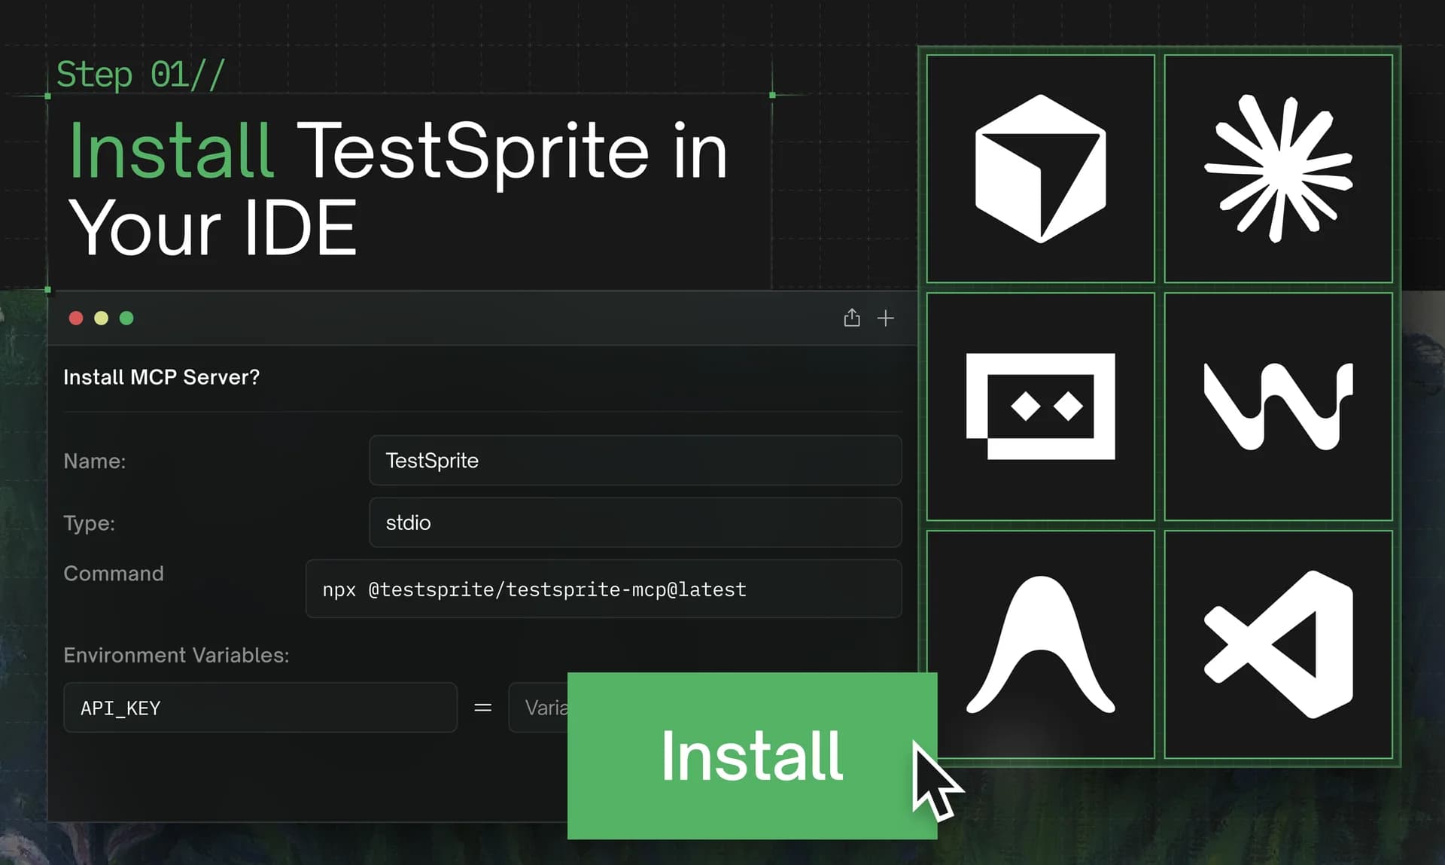Select the Command field with npx text
The width and height of the screenshot is (1445, 865).
pyautogui.click(x=603, y=589)
